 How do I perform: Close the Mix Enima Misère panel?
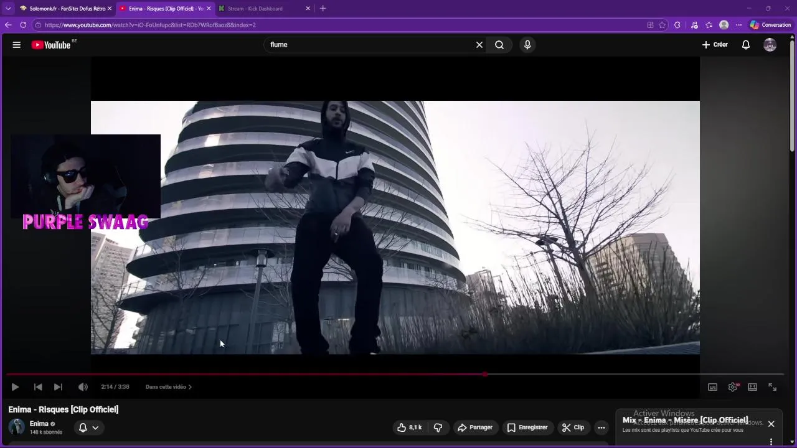(x=771, y=424)
